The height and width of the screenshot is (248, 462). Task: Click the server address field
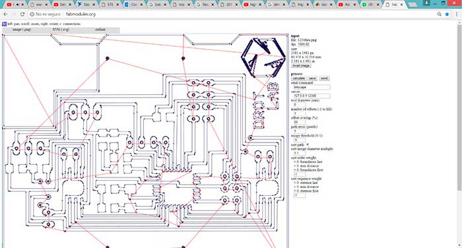(312, 96)
